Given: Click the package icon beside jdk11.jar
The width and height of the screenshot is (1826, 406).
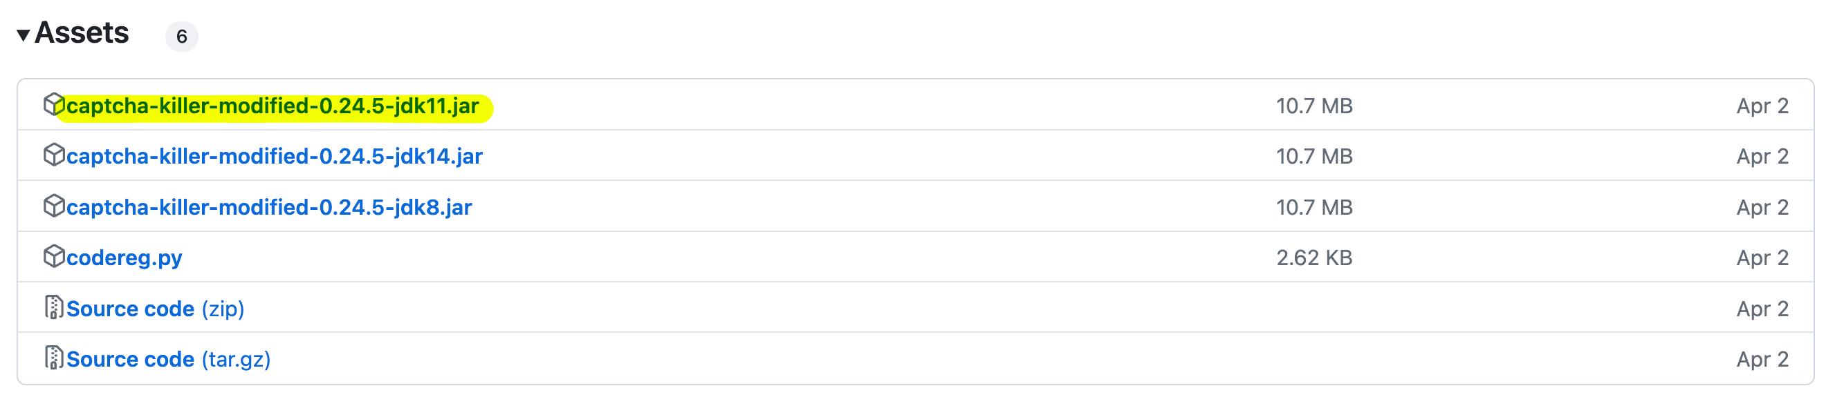Looking at the screenshot, I should 54,104.
